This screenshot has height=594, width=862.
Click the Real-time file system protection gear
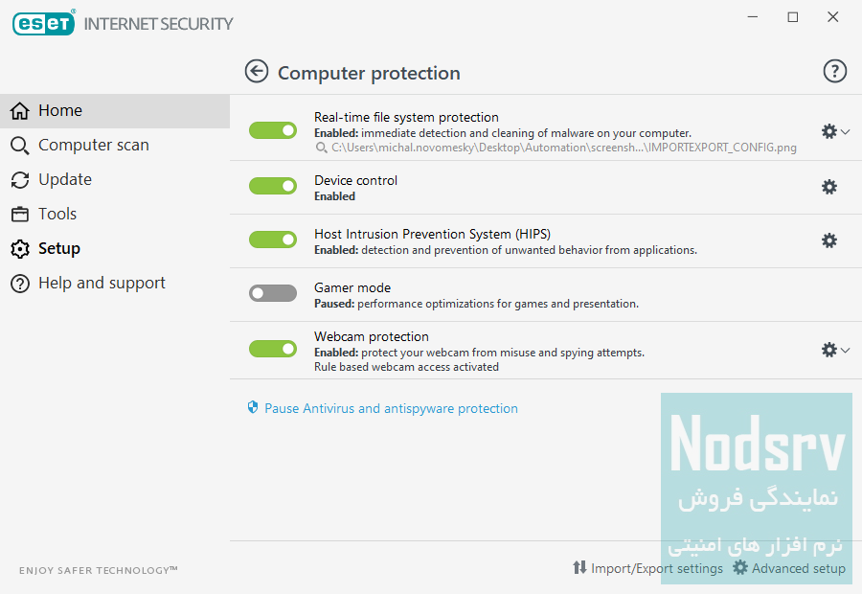(829, 131)
